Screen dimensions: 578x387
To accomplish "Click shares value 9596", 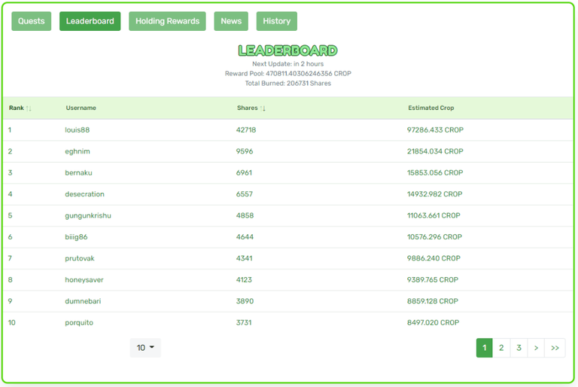I will point(245,151).
